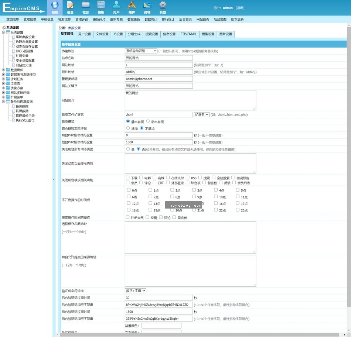Switch to the 搜索设置 tab
The width and height of the screenshot is (351, 337).
pyautogui.click(x=151, y=34)
